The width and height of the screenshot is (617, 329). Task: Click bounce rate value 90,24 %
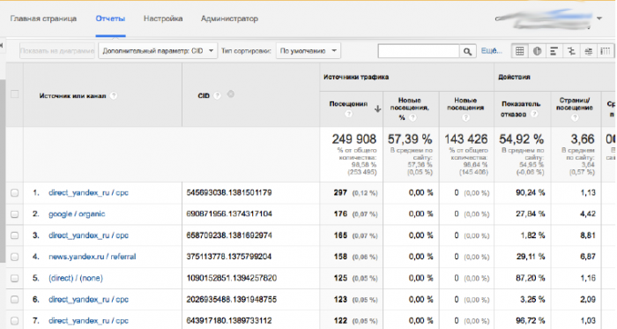530,193
